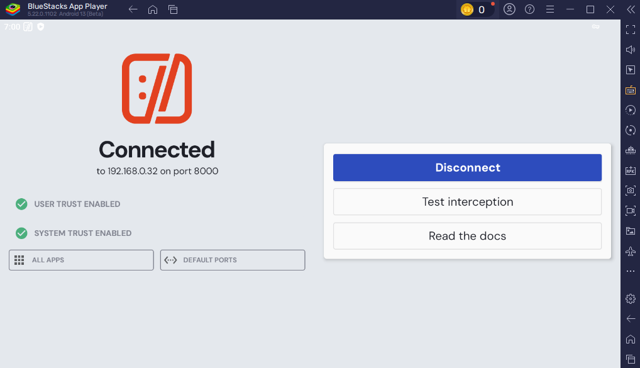Click the 'USER TRUST ENABLED' label
The image size is (640, 368).
pos(77,204)
